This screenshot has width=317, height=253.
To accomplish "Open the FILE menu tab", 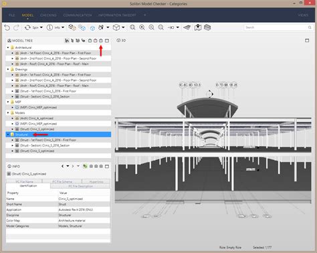I will (11, 15).
